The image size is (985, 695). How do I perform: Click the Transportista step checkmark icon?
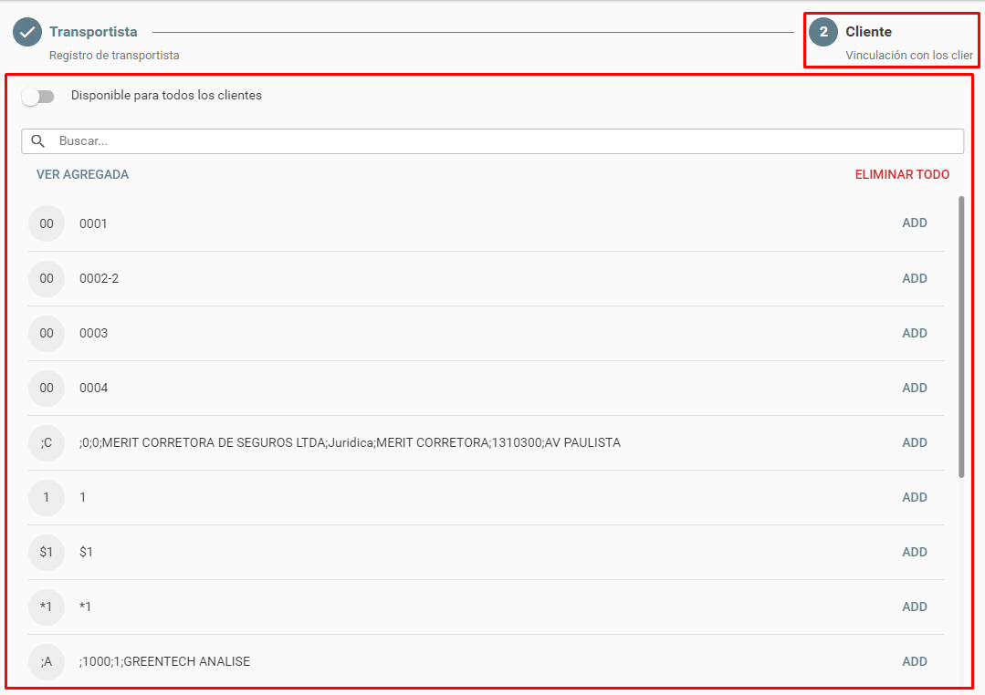27,32
